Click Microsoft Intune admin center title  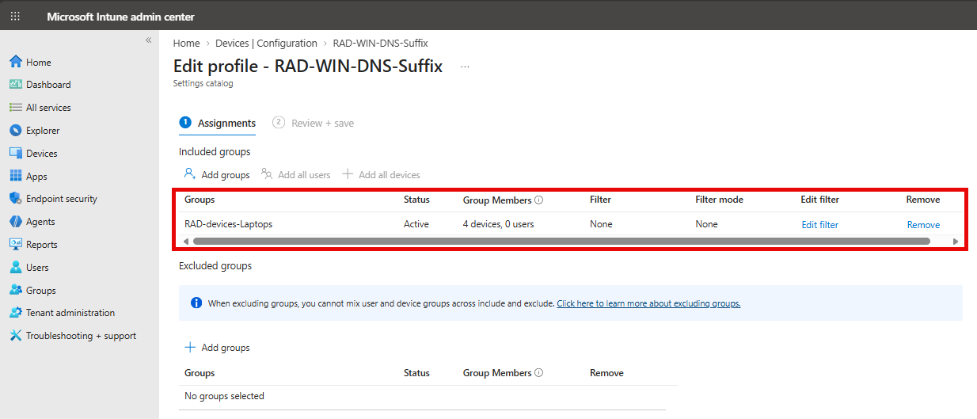pos(120,17)
